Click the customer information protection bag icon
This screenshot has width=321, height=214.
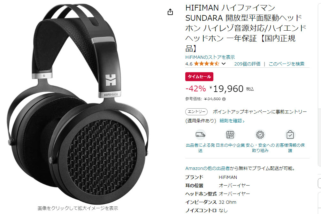pos(290,134)
